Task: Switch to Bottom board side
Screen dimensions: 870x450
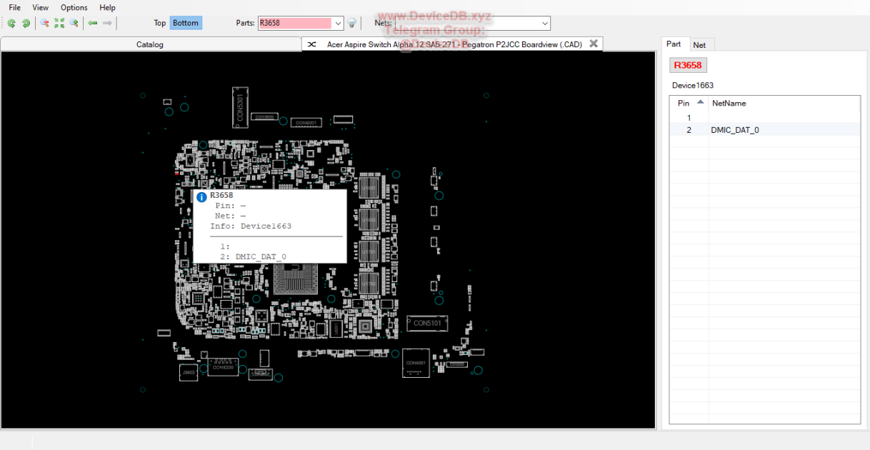Action: coord(186,23)
